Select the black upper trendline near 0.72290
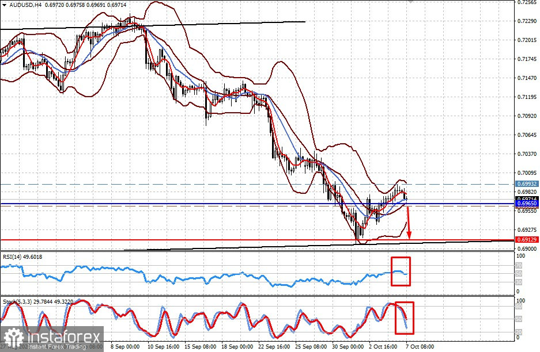The height and width of the screenshot is (352, 540). [x=153, y=25]
